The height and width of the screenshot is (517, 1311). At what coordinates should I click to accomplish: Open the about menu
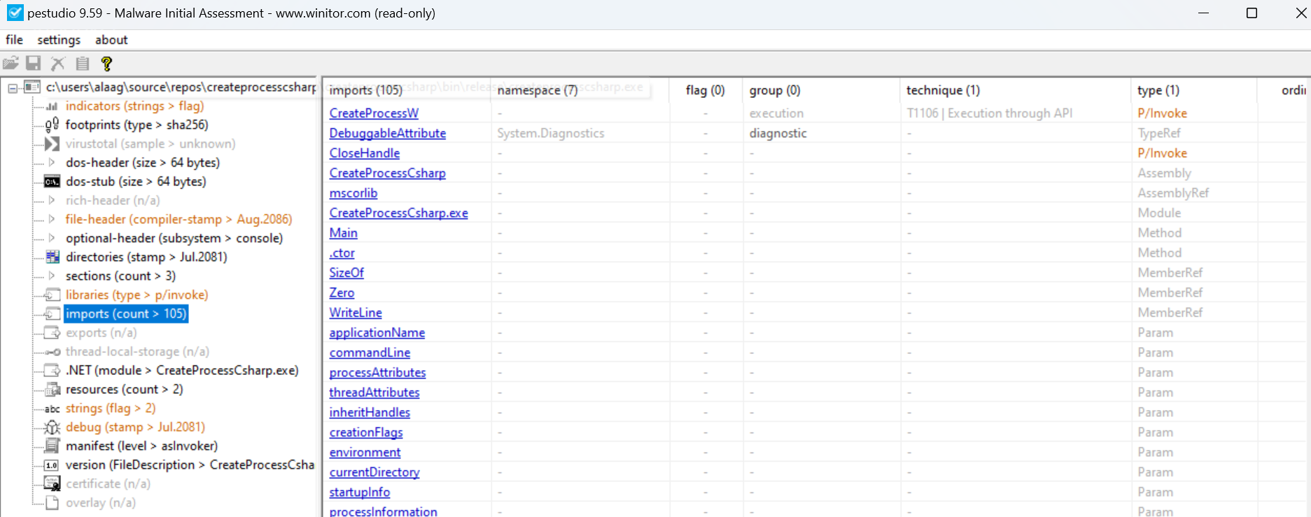click(111, 40)
